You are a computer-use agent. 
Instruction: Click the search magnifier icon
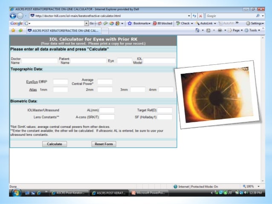(x=258, y=16)
